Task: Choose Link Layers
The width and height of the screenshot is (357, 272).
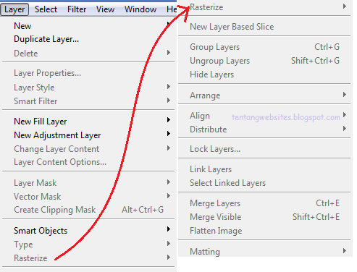Action: pos(264,169)
